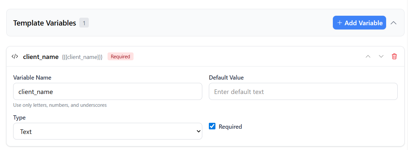Click the bold client_name header title
The height and width of the screenshot is (150, 420).
click(x=41, y=57)
